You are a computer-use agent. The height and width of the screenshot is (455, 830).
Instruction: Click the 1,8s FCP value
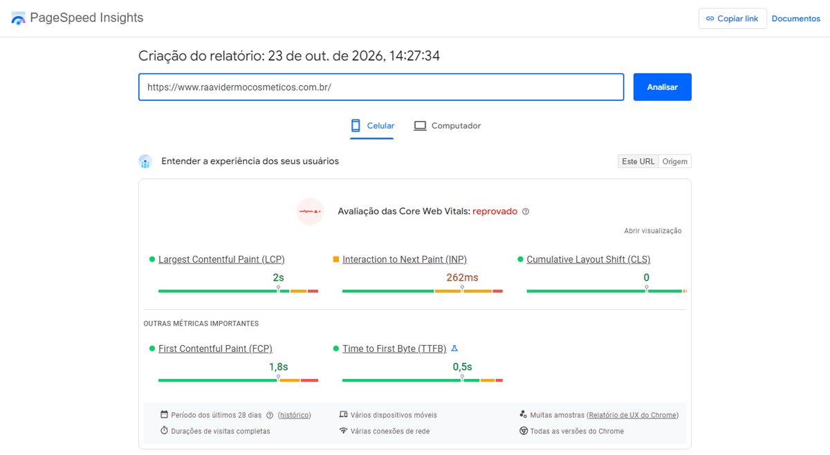(278, 366)
